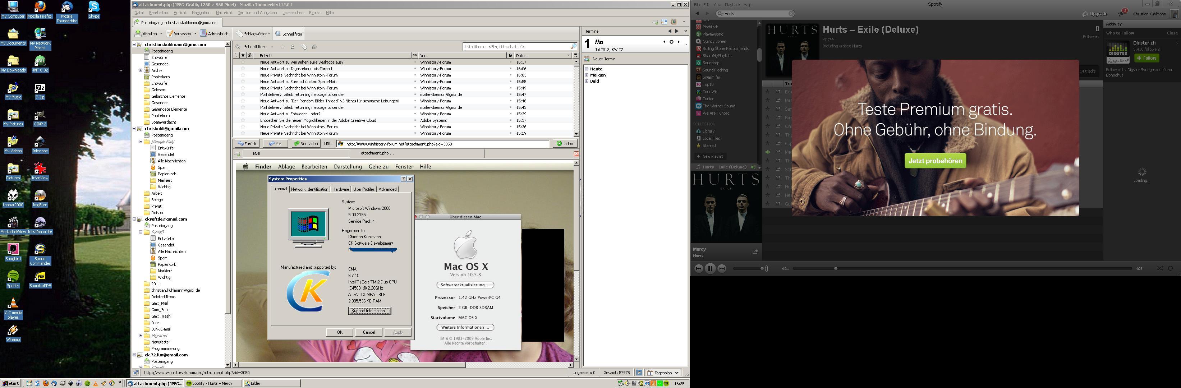This screenshot has width=1181, height=388.
Task: Click Neu laden reload button
Action: click(x=306, y=144)
